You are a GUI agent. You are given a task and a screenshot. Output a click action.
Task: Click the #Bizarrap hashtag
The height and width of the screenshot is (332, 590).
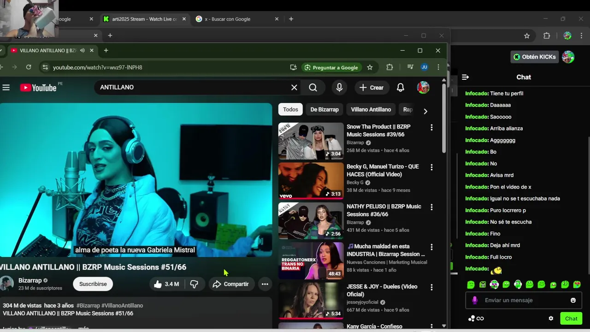click(88, 305)
